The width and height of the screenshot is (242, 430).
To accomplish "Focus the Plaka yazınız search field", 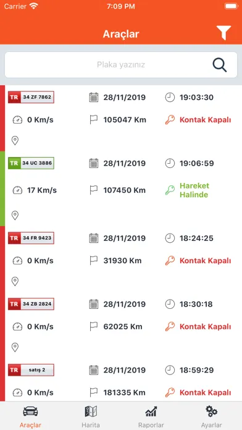I will coord(121,65).
